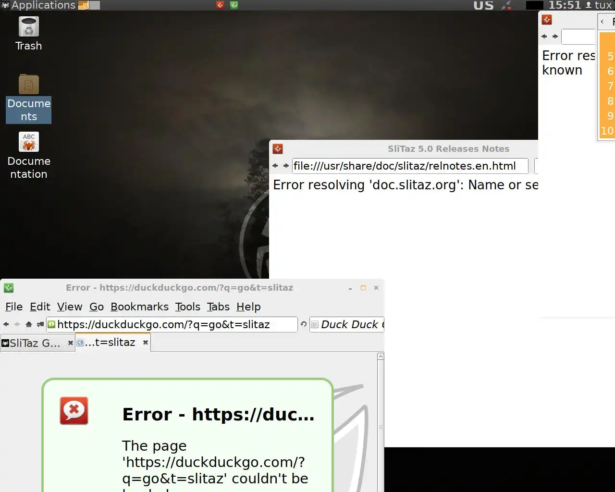This screenshot has width=615, height=492.
Task: Open the View menu in Midori
Action: 70,307
